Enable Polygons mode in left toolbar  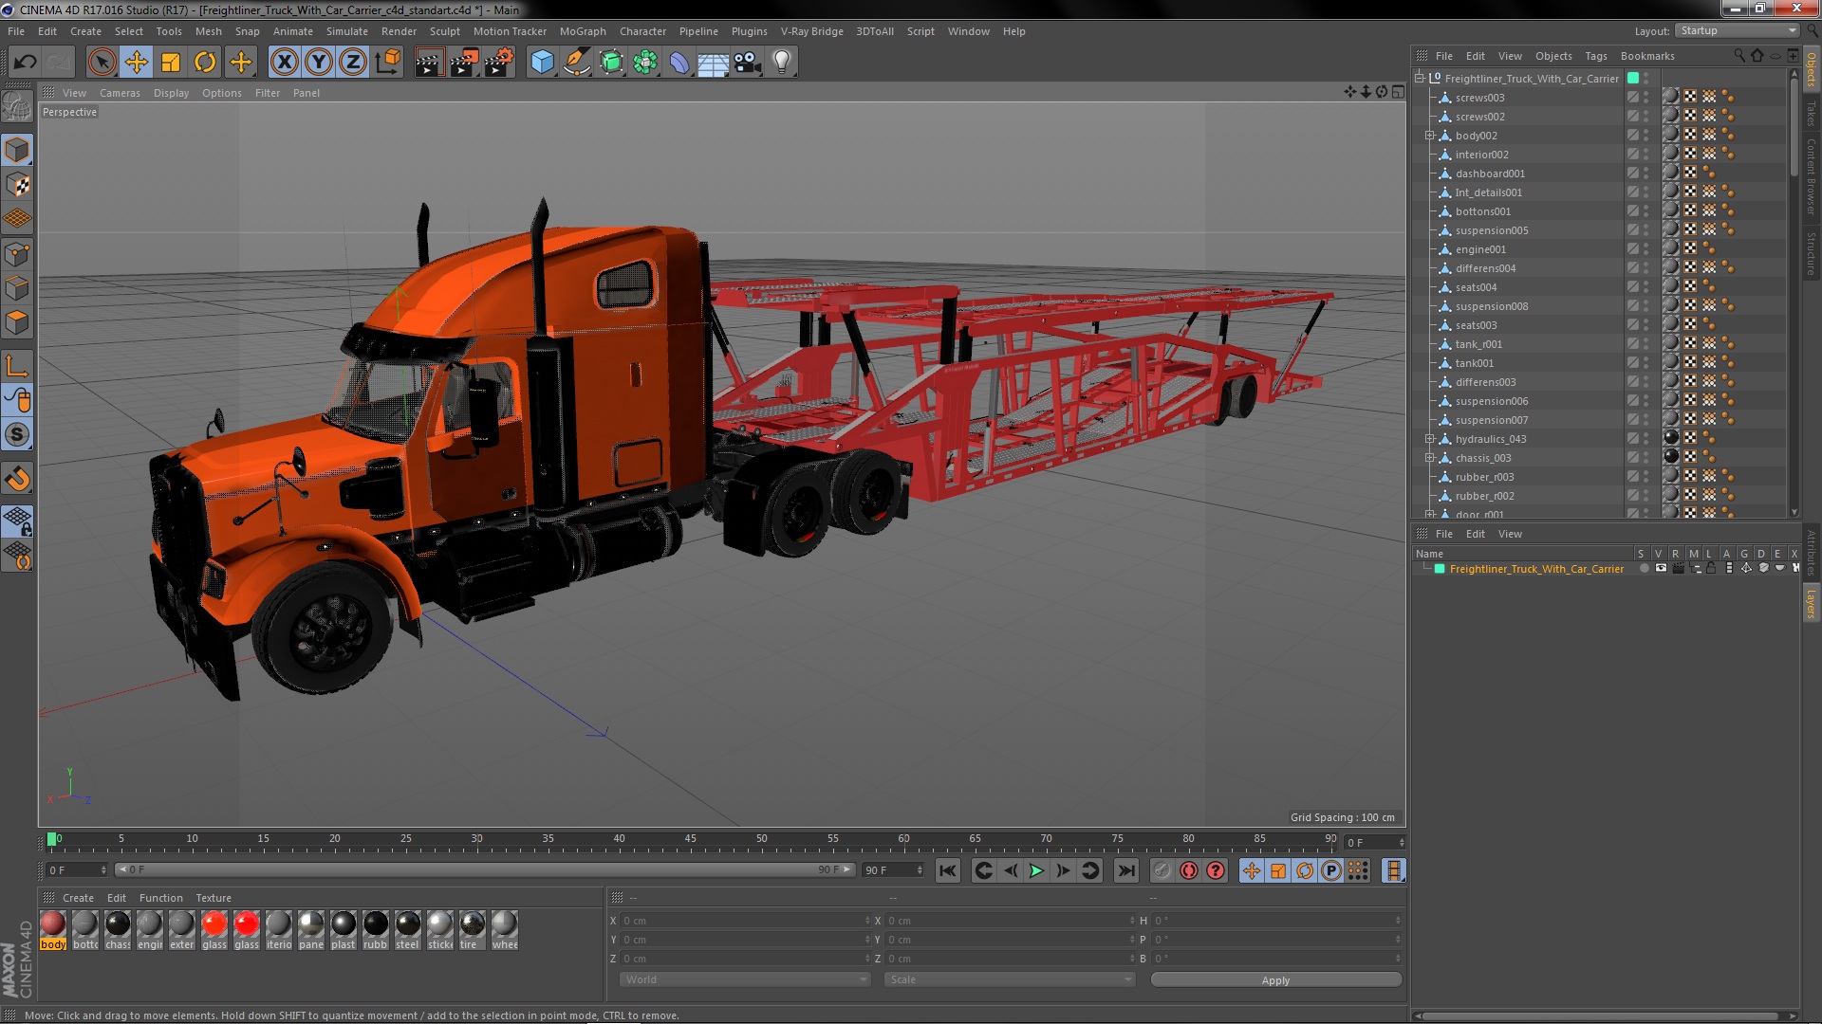17,322
